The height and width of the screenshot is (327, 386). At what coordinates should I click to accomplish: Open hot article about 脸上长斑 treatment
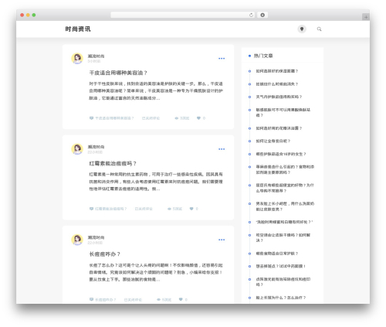(281, 298)
